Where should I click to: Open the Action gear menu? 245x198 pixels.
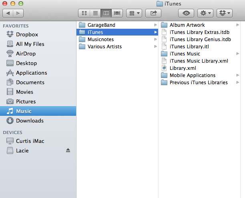point(205,13)
